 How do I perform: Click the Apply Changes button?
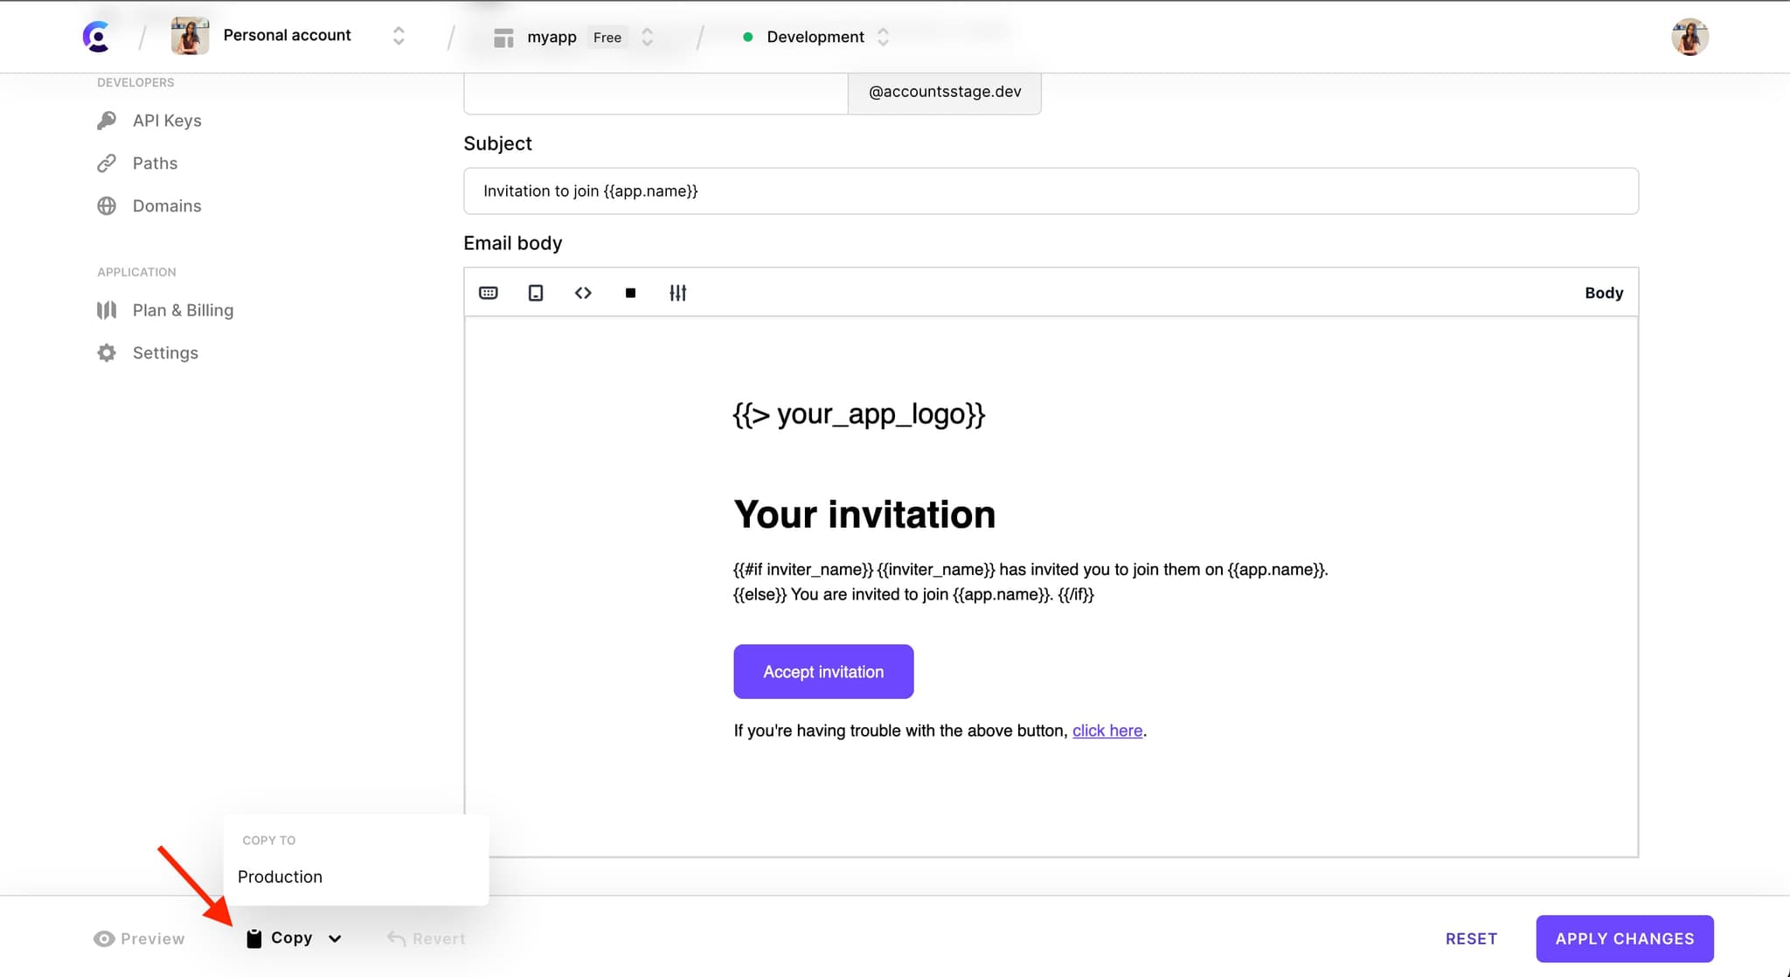pos(1625,939)
